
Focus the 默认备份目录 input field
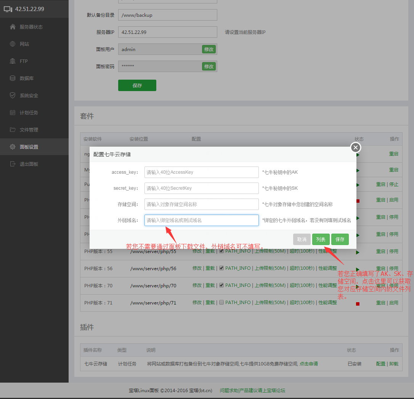click(x=168, y=15)
